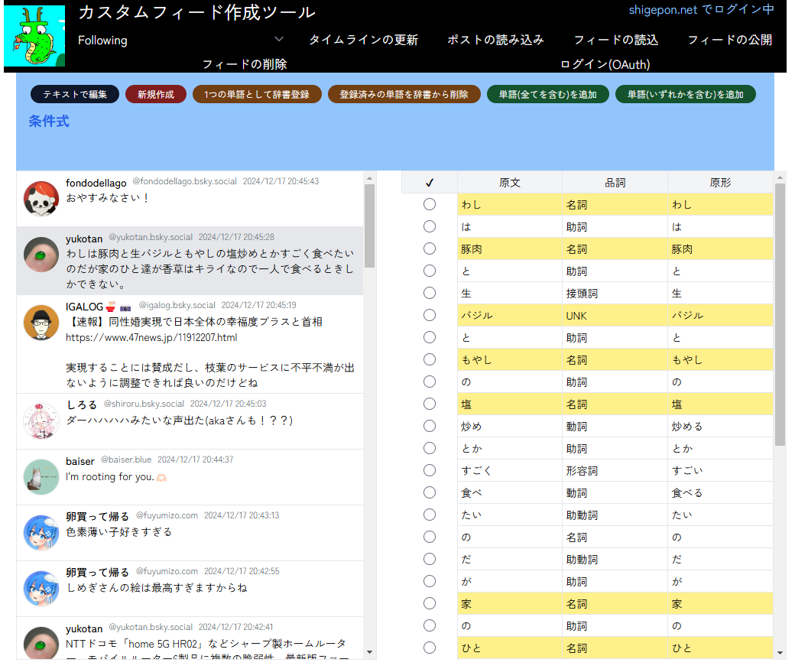The image size is (795, 669).
Task: Click 炒める base form cell
Action: 720,426
